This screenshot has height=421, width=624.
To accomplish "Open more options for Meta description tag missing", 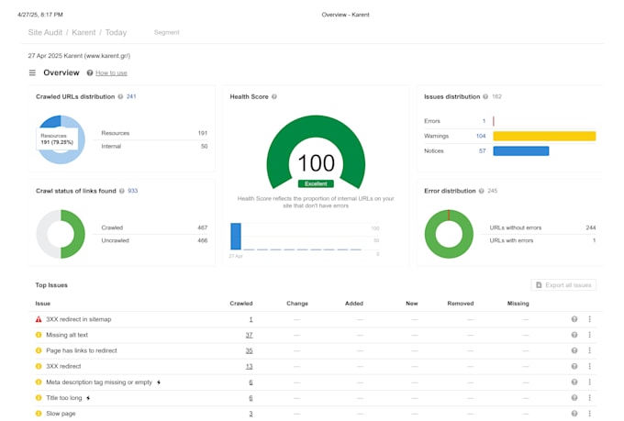I will (590, 382).
